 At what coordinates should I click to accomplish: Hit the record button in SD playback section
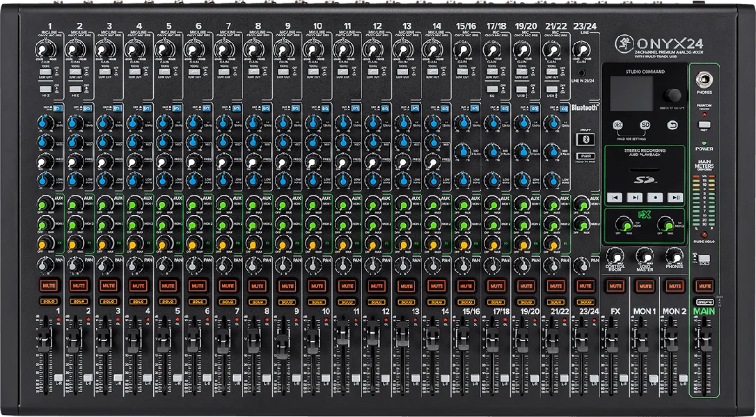(655, 197)
